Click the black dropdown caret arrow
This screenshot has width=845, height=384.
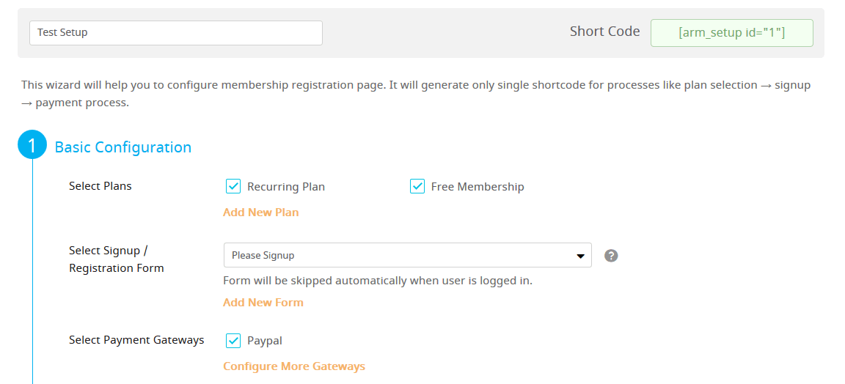580,256
